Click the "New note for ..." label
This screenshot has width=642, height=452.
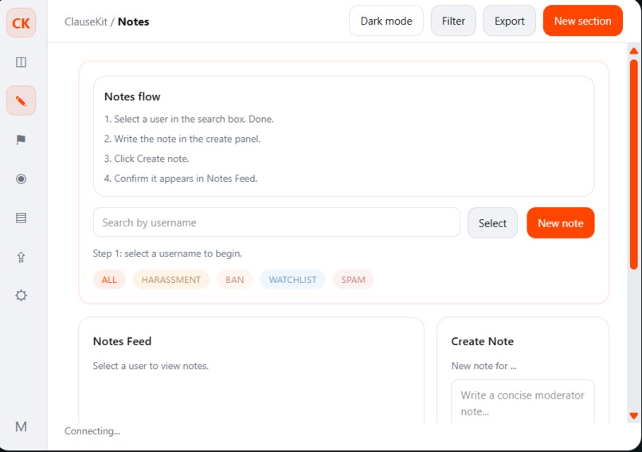484,366
